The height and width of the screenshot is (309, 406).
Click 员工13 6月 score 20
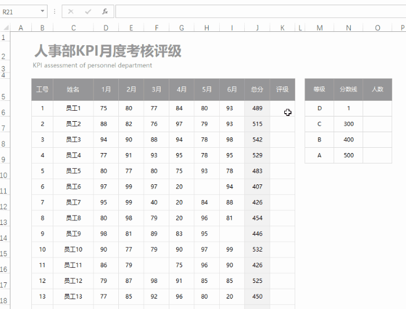click(x=232, y=297)
